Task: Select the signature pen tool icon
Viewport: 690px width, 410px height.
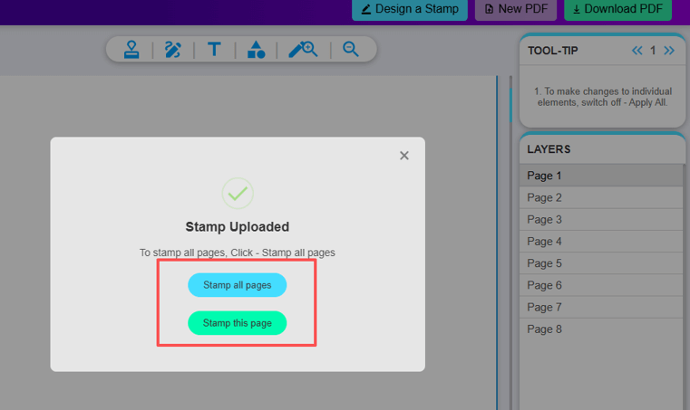Action: [x=172, y=49]
